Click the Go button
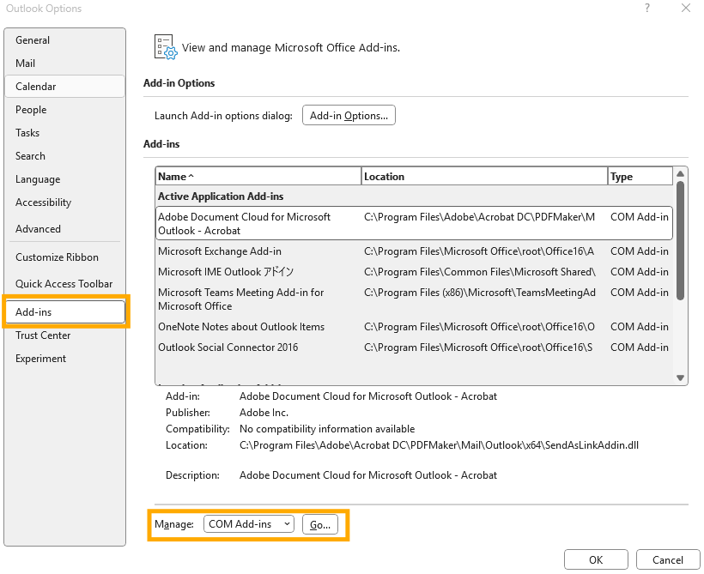This screenshot has width=704, height=574. click(320, 524)
